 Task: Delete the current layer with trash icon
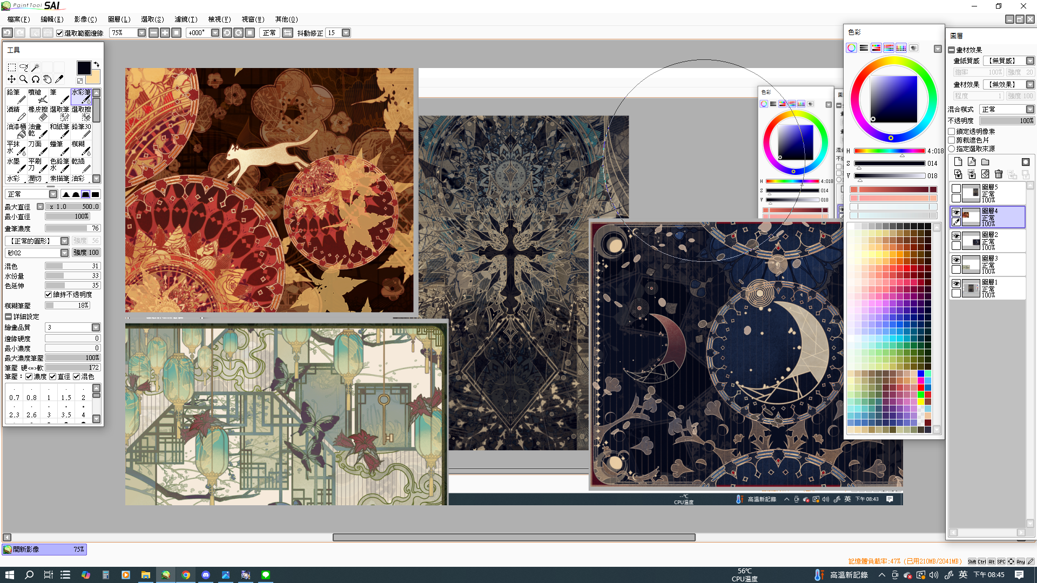click(999, 174)
